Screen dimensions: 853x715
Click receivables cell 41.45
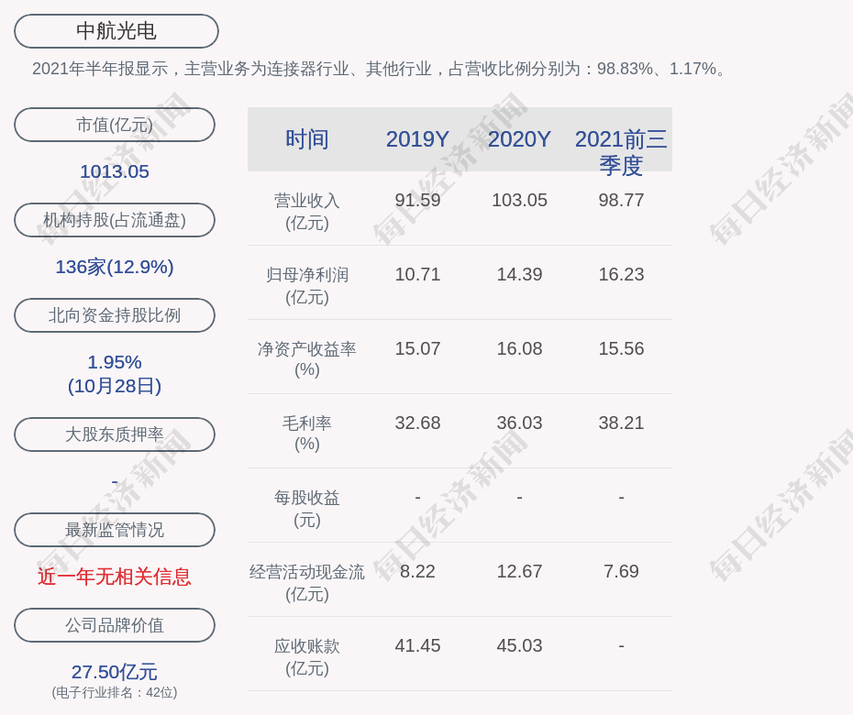[x=418, y=646]
